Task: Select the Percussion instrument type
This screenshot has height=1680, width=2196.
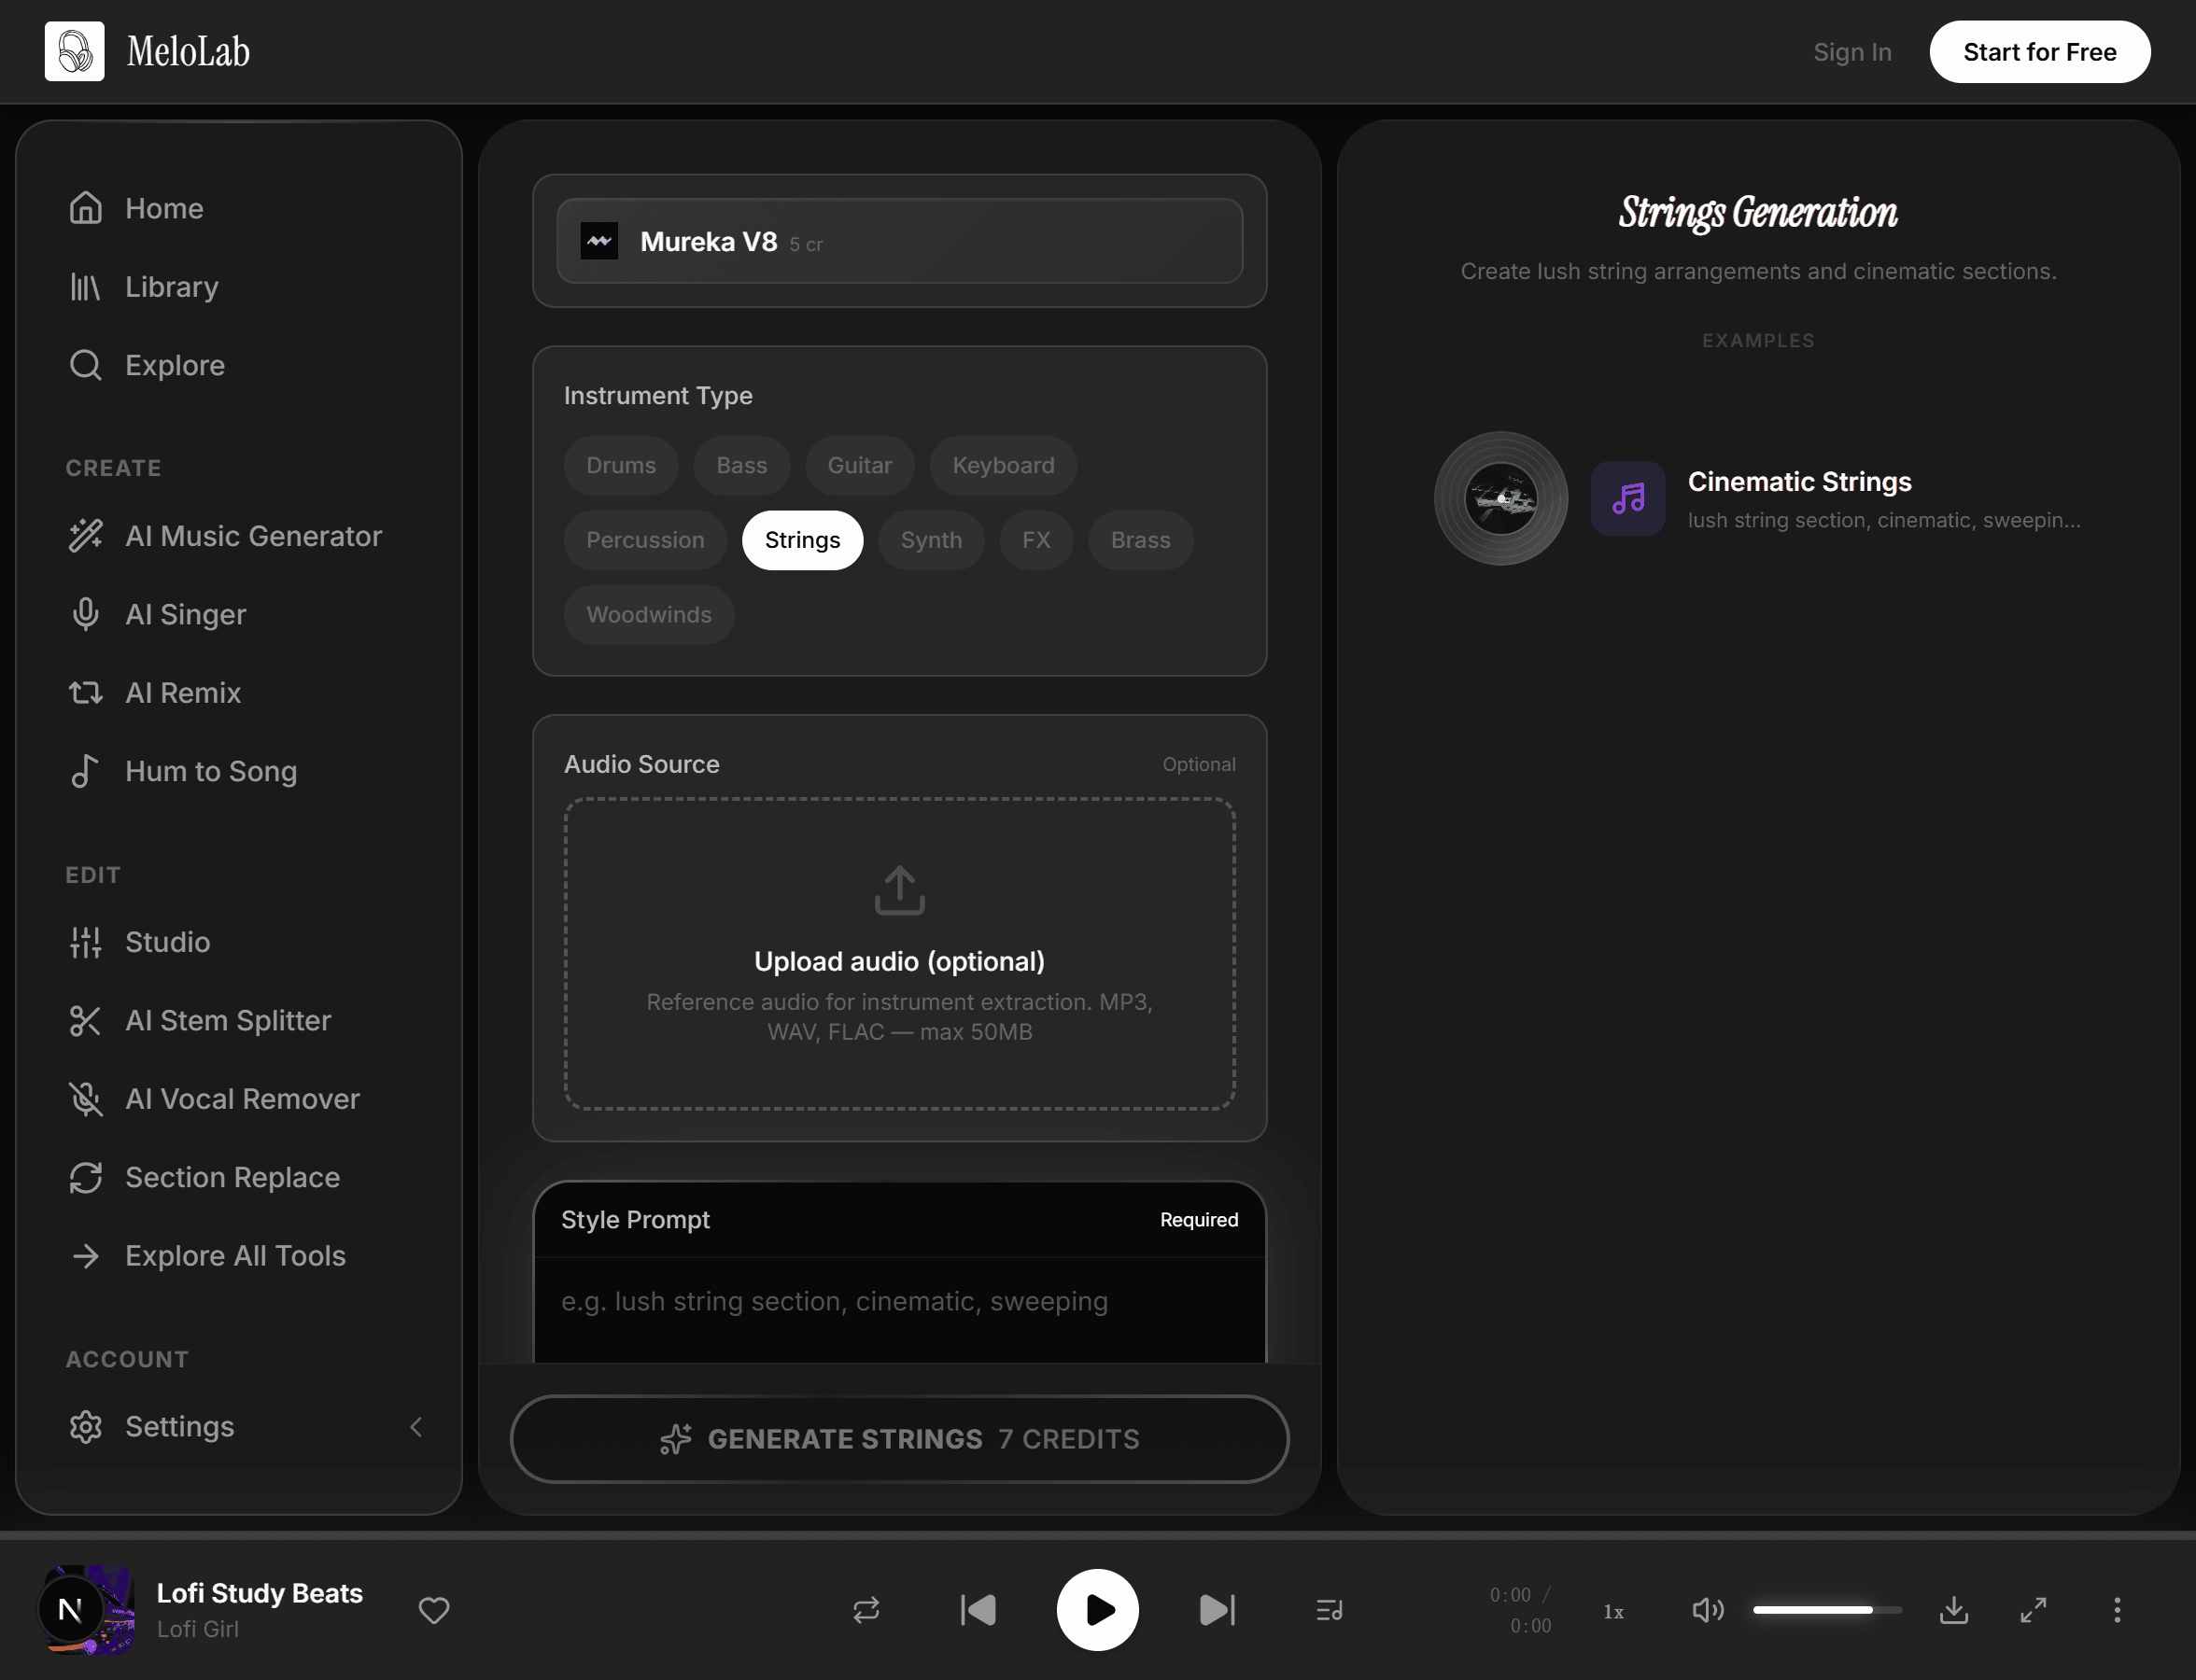Action: coord(645,540)
